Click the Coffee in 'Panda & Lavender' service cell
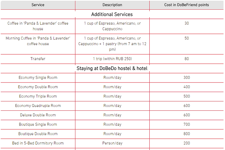The image size is (225, 150). tap(38, 26)
